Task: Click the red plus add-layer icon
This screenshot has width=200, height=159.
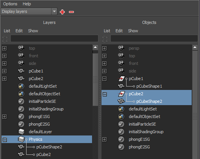Action: coord(62,12)
